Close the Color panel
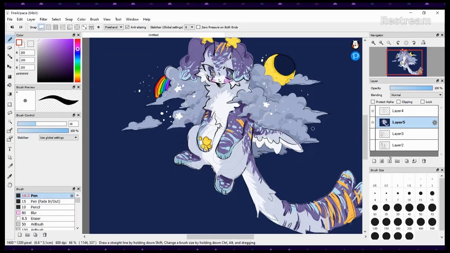The height and width of the screenshot is (253, 450). pyautogui.click(x=78, y=35)
